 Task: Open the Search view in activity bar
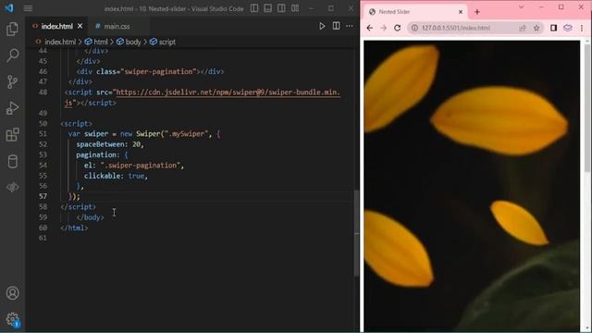(12, 55)
